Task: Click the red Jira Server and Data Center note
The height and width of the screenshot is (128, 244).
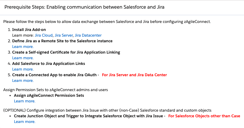Action: pos(134,75)
